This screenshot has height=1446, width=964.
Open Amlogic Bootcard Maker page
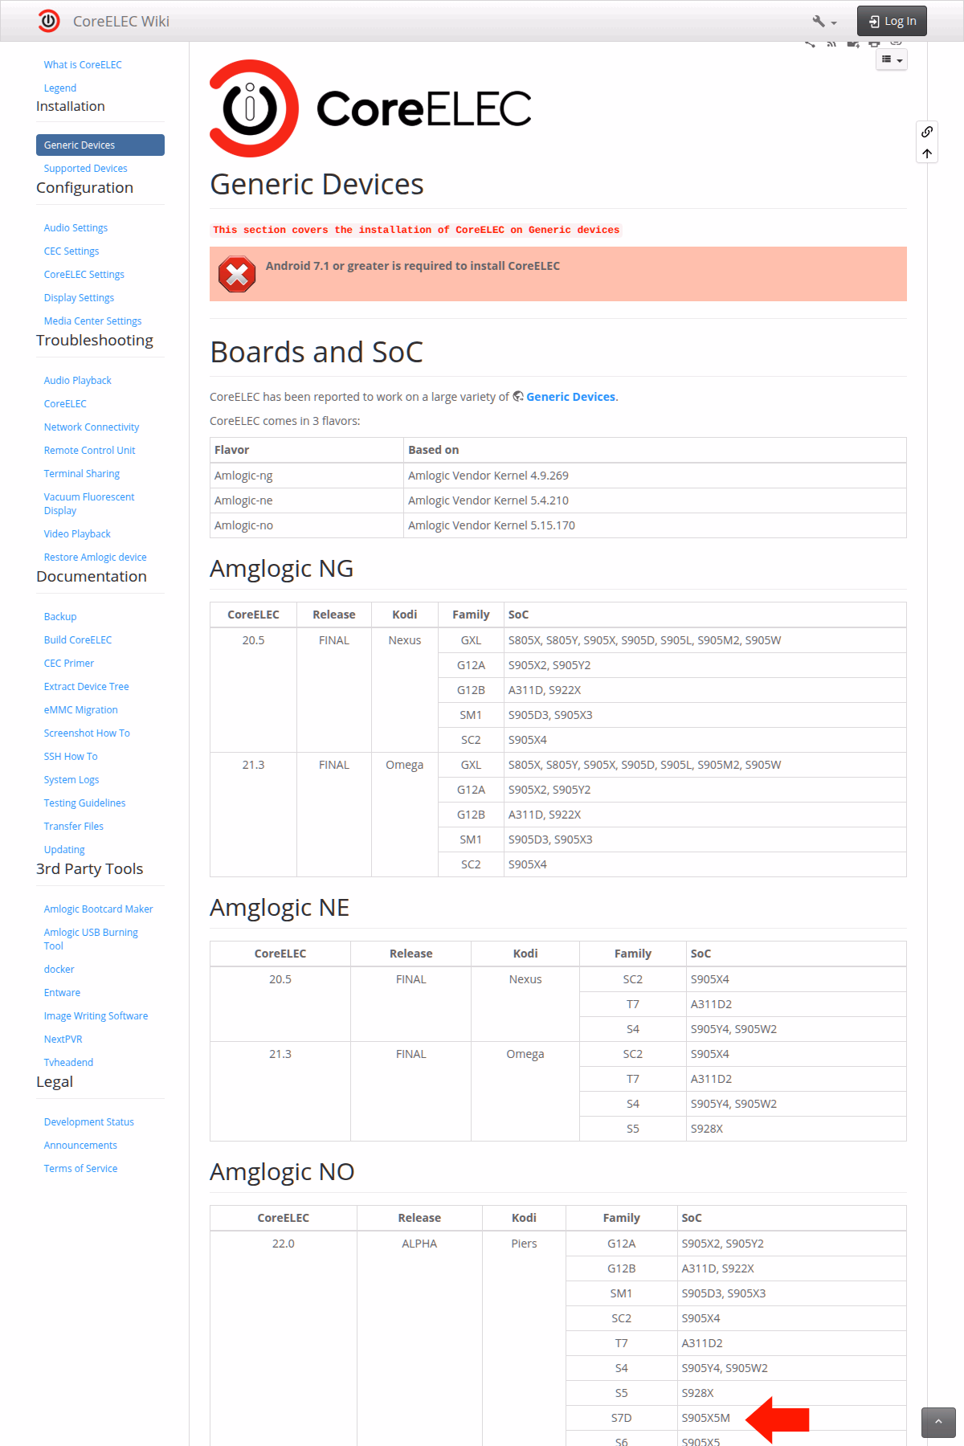[99, 909]
